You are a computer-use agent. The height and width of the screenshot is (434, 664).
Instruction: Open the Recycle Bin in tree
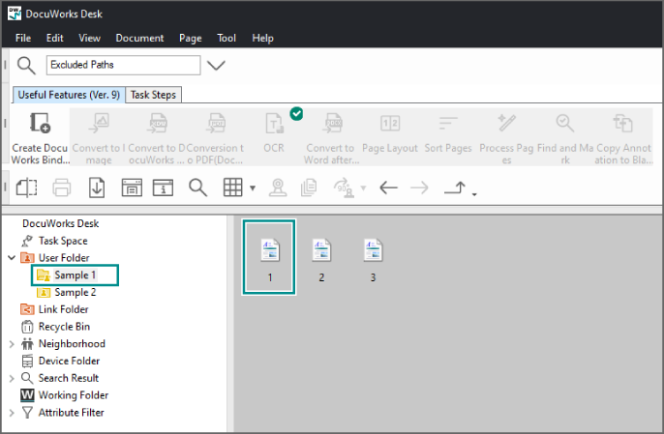[x=63, y=327]
